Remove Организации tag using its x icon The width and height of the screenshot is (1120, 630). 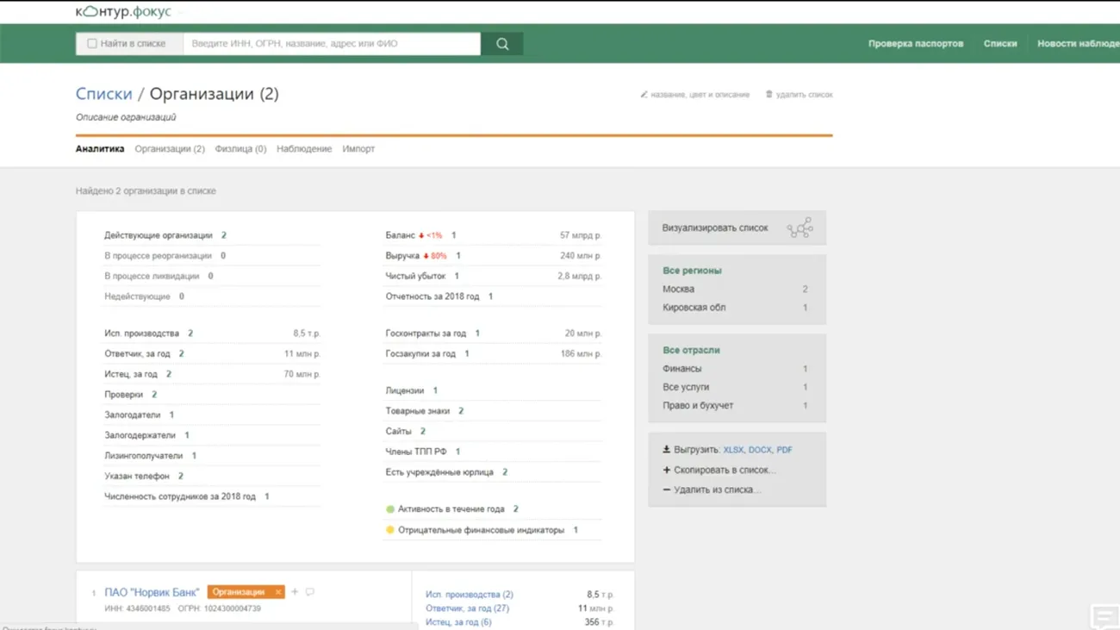click(277, 592)
